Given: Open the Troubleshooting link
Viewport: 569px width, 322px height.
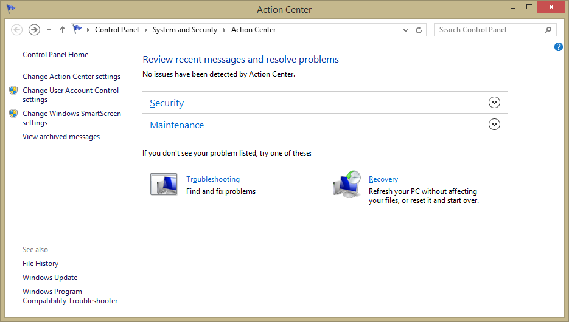Looking at the screenshot, I should [213, 179].
